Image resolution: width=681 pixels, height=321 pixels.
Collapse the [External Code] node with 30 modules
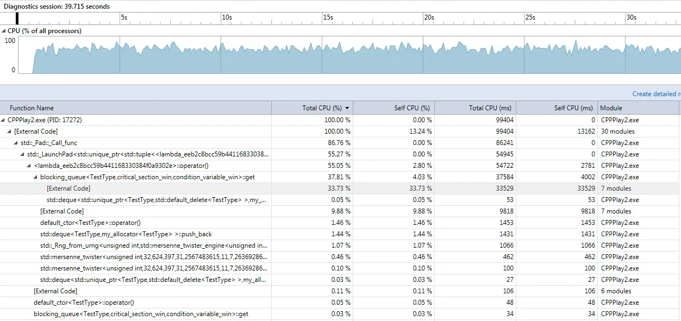click(10, 131)
